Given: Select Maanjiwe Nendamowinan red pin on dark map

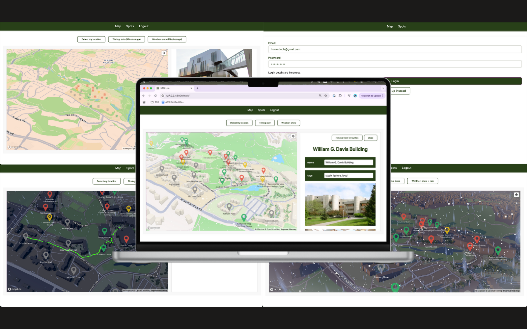Looking at the screenshot, I should (x=50, y=195).
